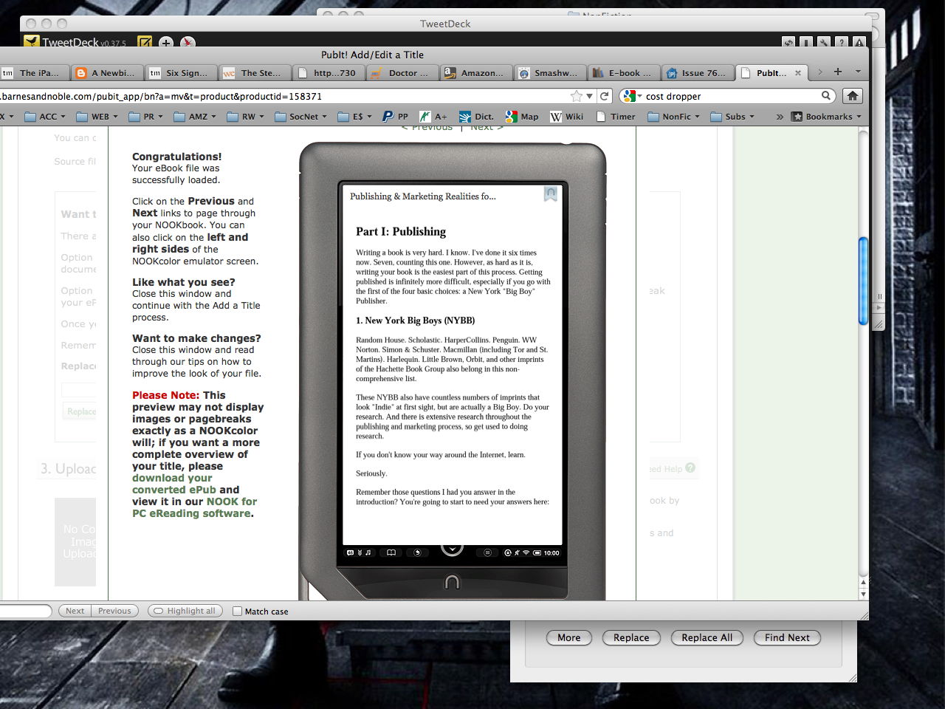945x709 pixels.
Task: Expand the PR bookmarks folder
Action: [145, 117]
